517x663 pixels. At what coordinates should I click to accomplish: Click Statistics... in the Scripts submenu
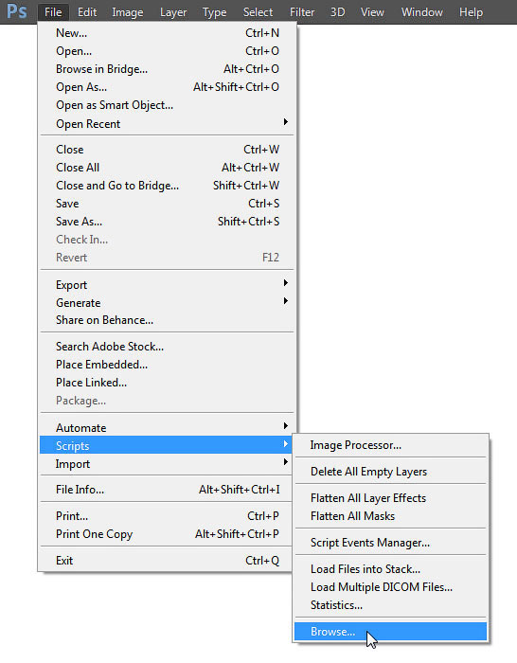(390, 605)
